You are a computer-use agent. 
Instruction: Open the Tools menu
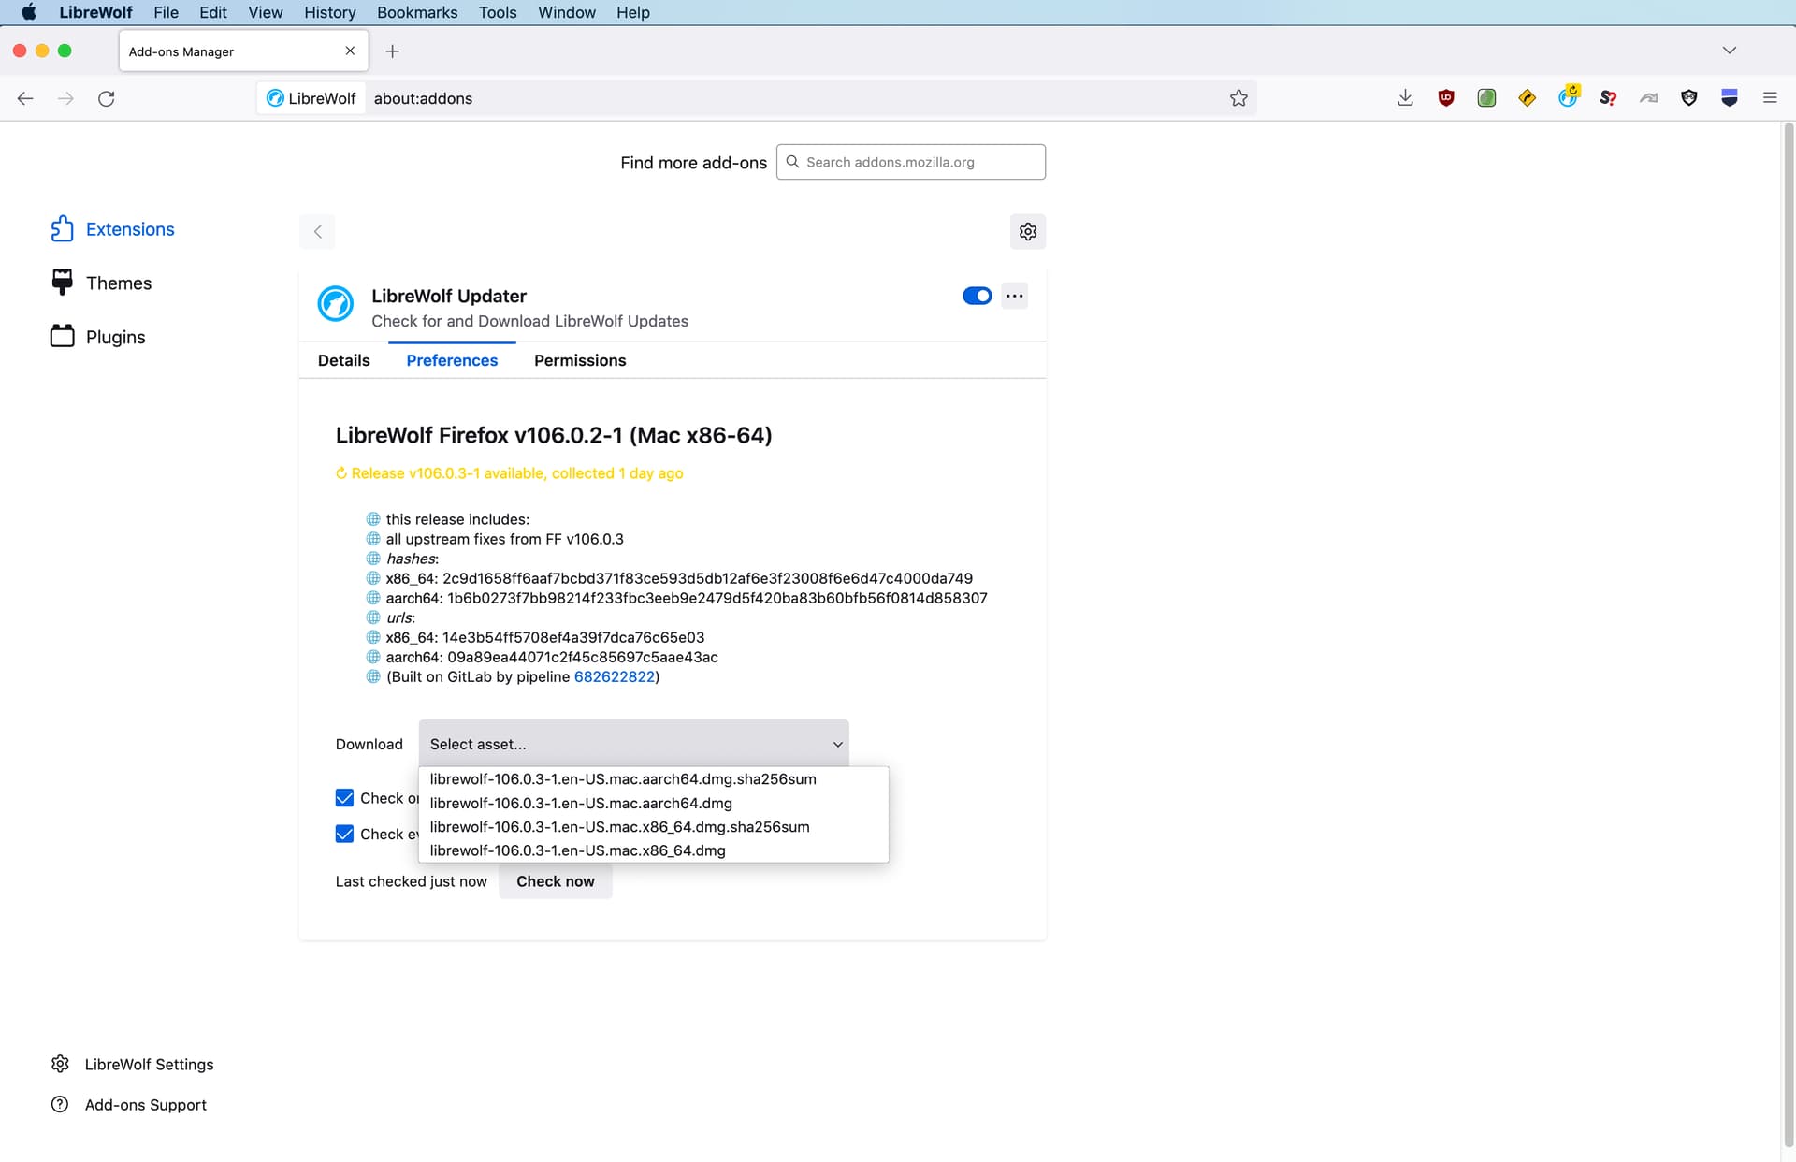498,12
